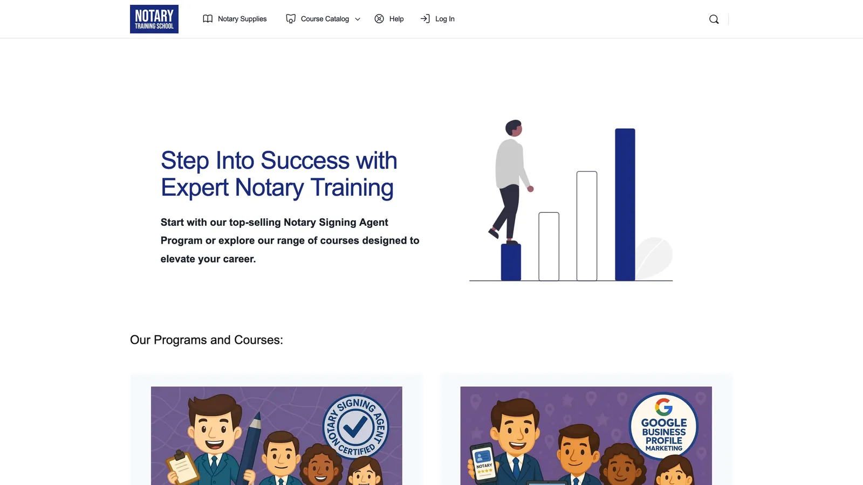Click the Notary Training School logo
The height and width of the screenshot is (485, 863).
[154, 19]
